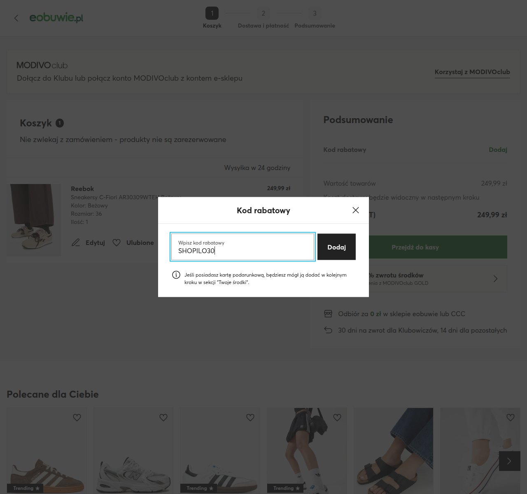This screenshot has width=527, height=494.
Task: Click Przejdź do kasy button
Action: click(x=415, y=247)
